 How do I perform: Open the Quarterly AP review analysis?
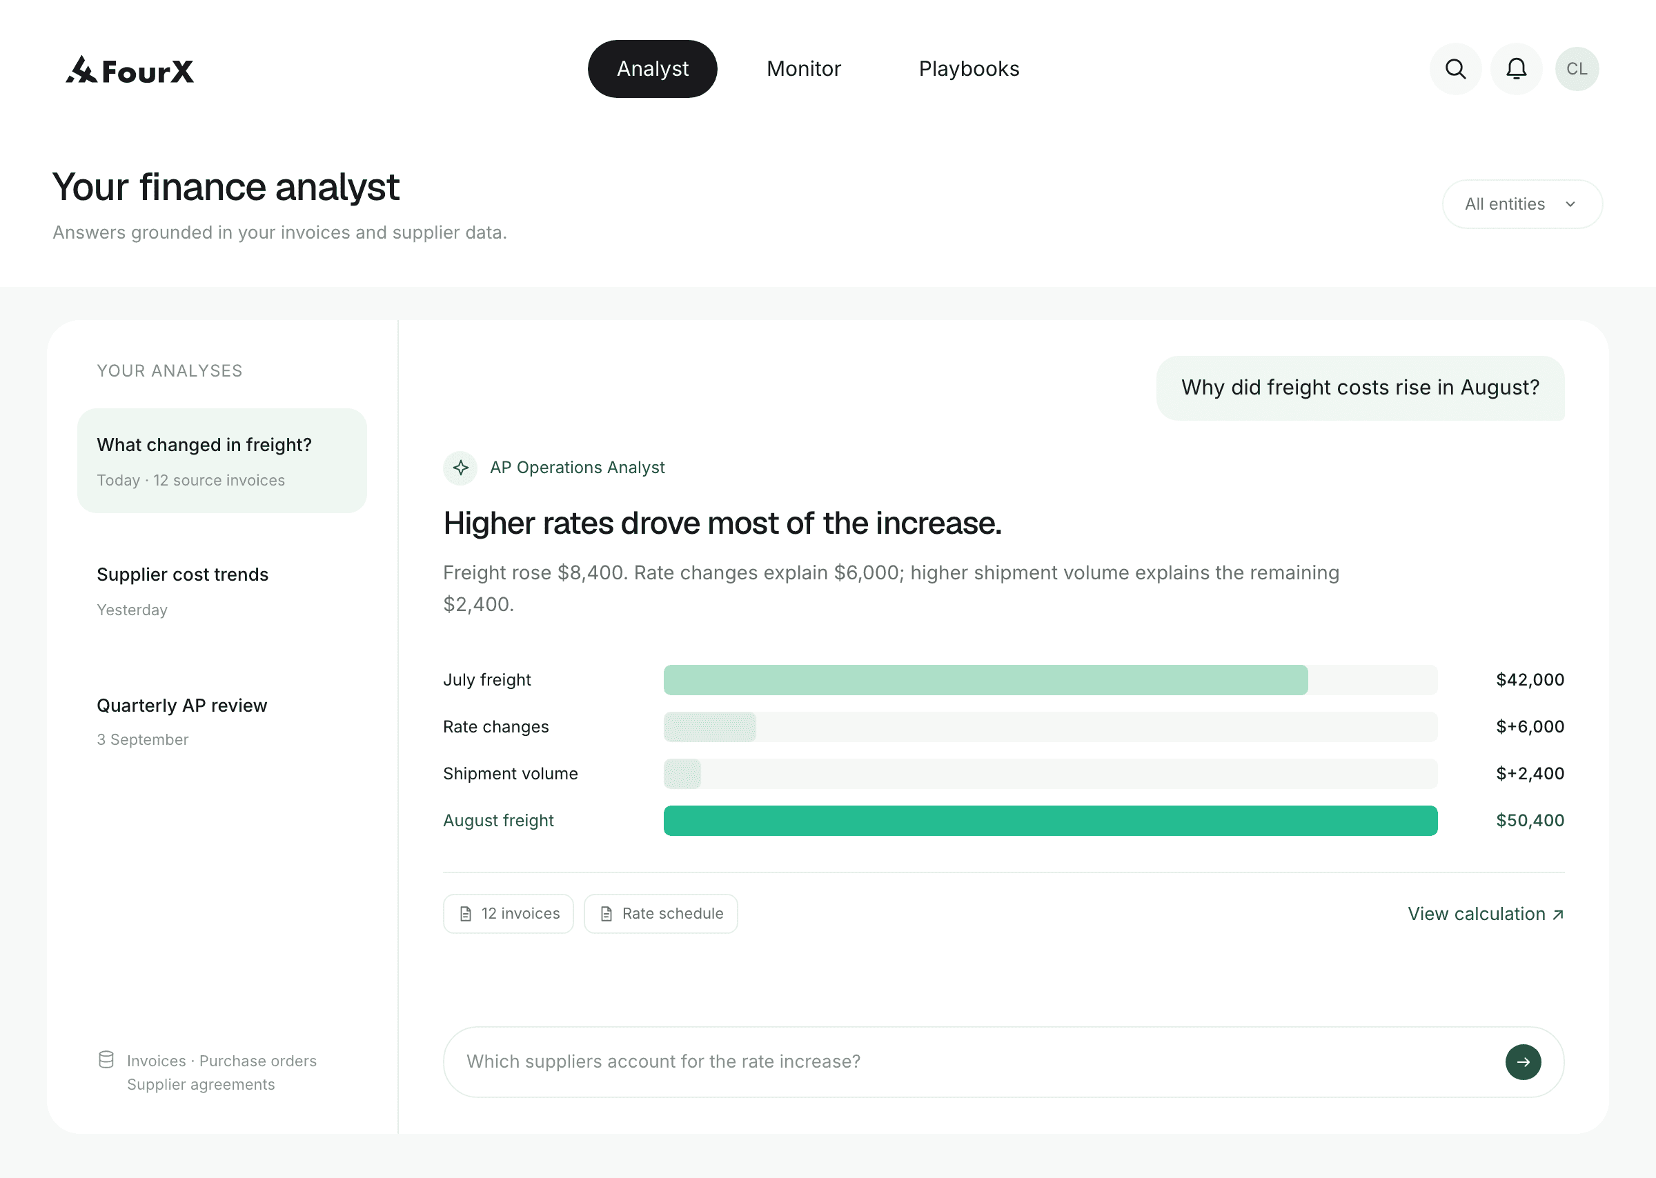(222, 721)
